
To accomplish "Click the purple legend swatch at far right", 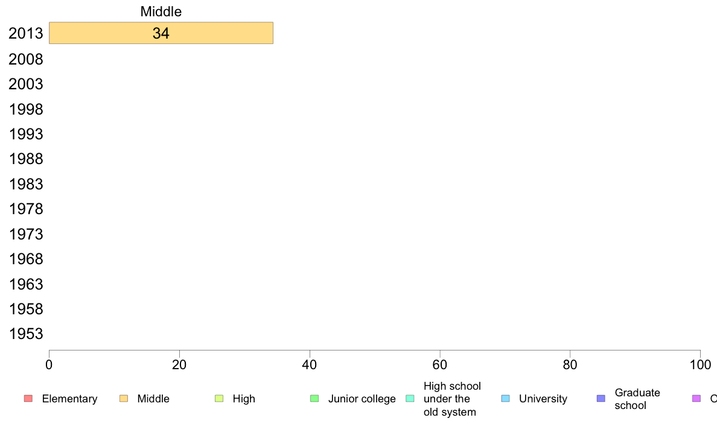I will 696,399.
